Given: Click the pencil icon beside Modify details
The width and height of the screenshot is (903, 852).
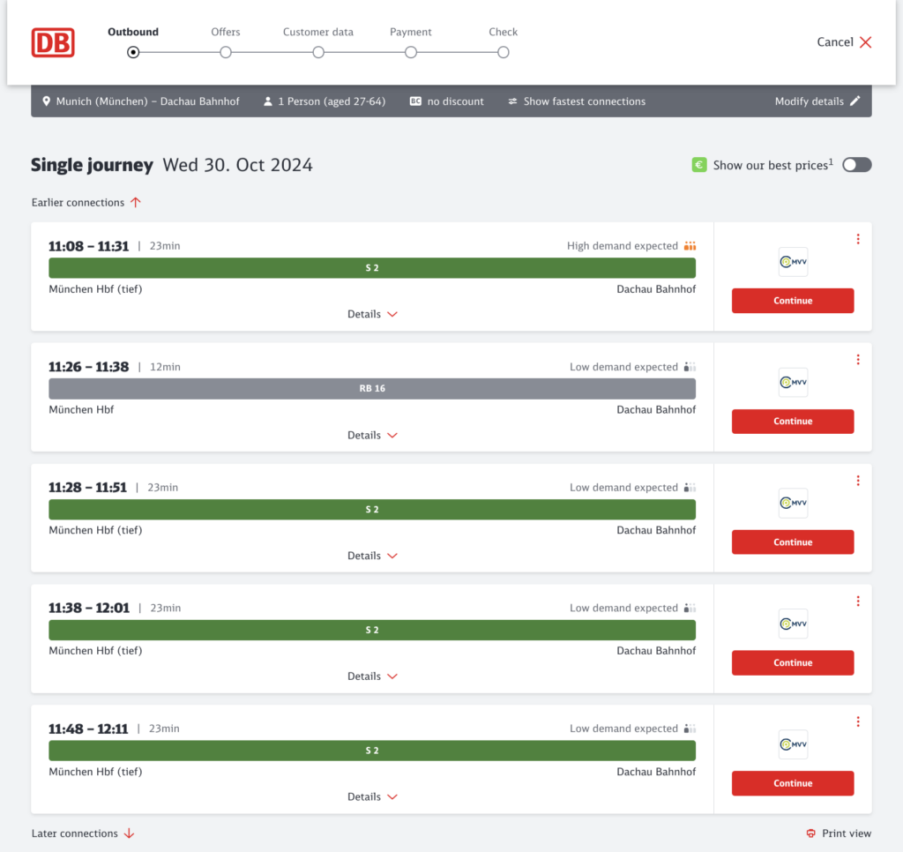Looking at the screenshot, I should pyautogui.click(x=854, y=101).
